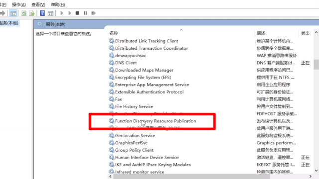The width and height of the screenshot is (319, 179).
Task: Select Human Interface Device Service
Action: point(147,158)
